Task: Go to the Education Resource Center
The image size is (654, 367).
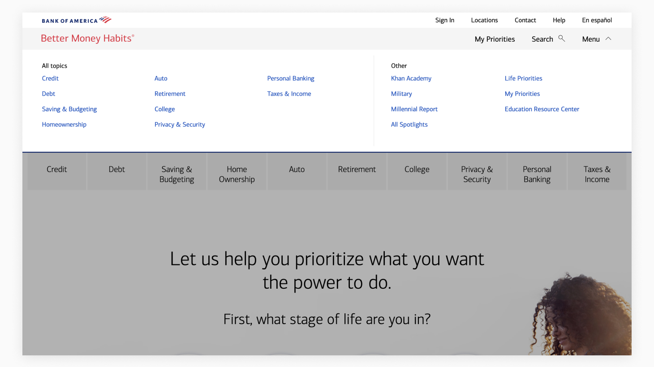Action: (x=542, y=109)
